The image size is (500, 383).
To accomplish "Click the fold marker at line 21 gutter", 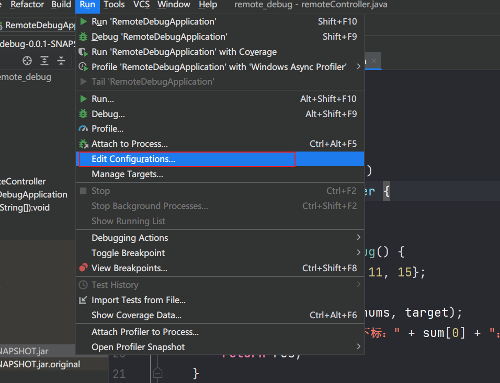I will 157,373.
